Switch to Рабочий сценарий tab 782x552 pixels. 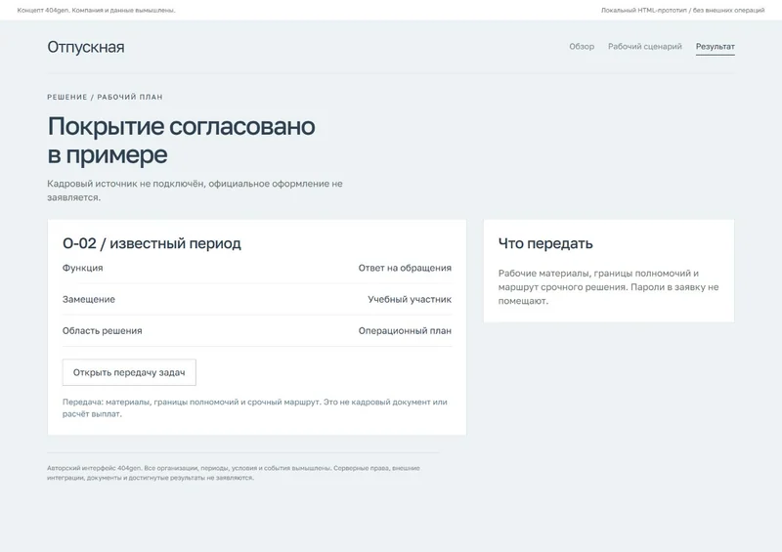[x=645, y=46]
